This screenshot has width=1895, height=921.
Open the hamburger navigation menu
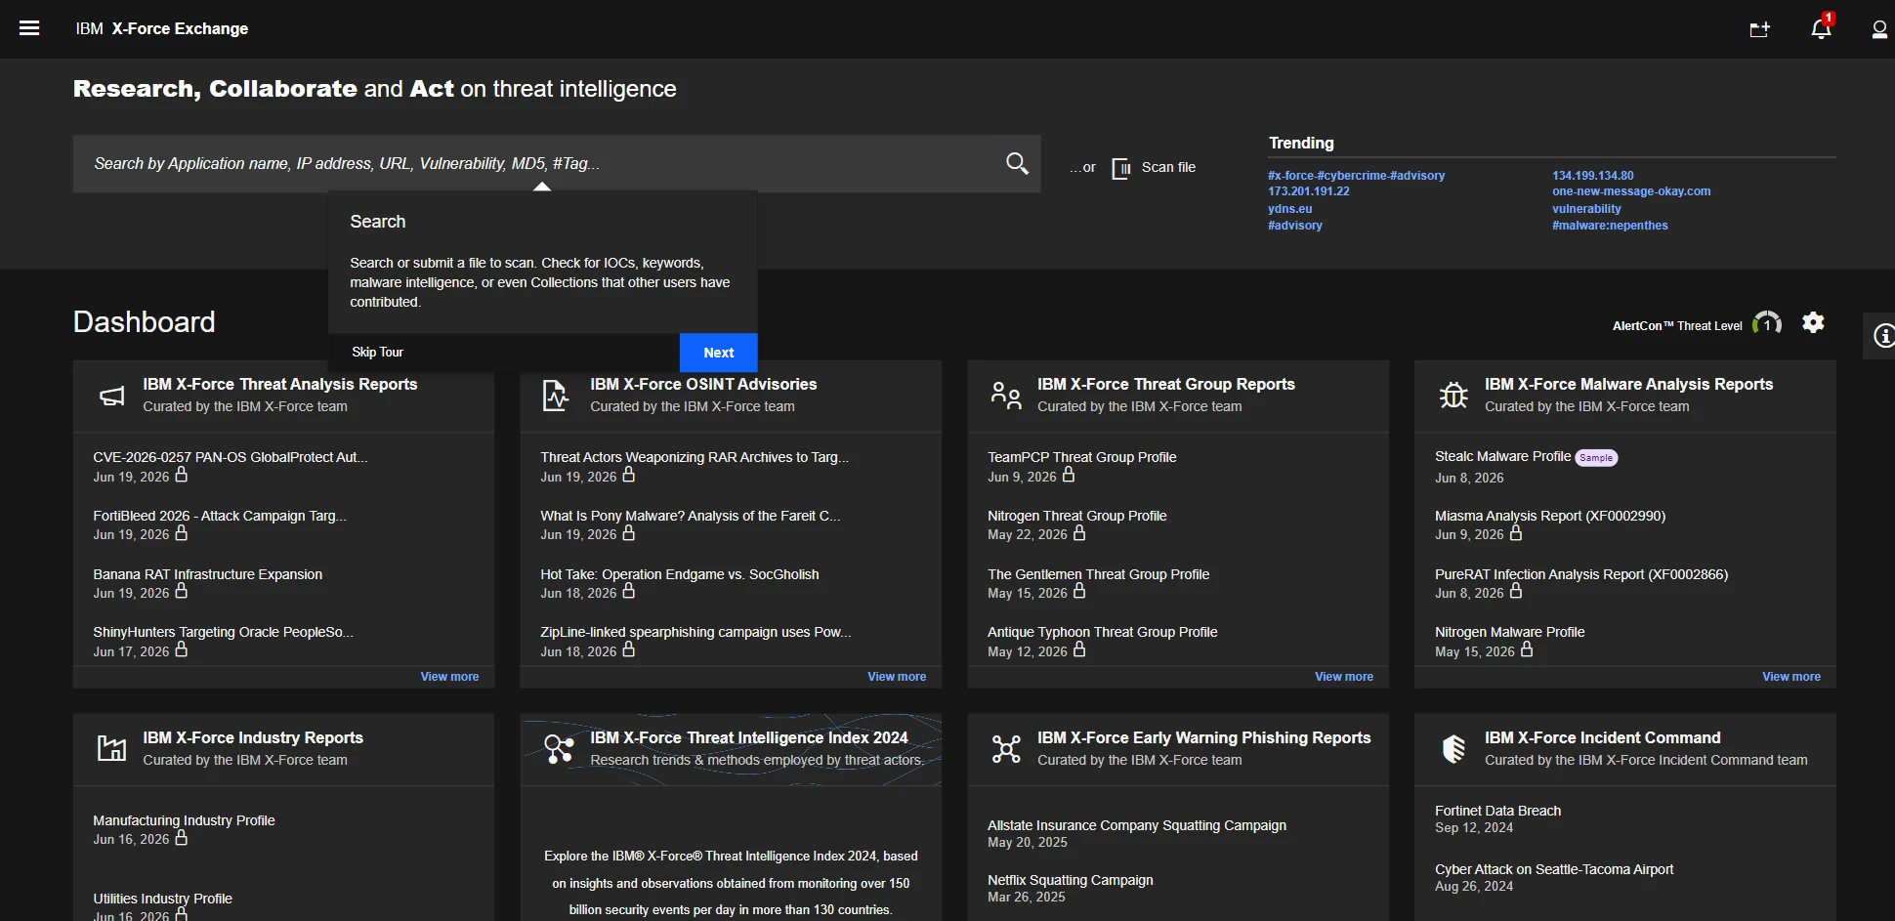[x=29, y=28]
